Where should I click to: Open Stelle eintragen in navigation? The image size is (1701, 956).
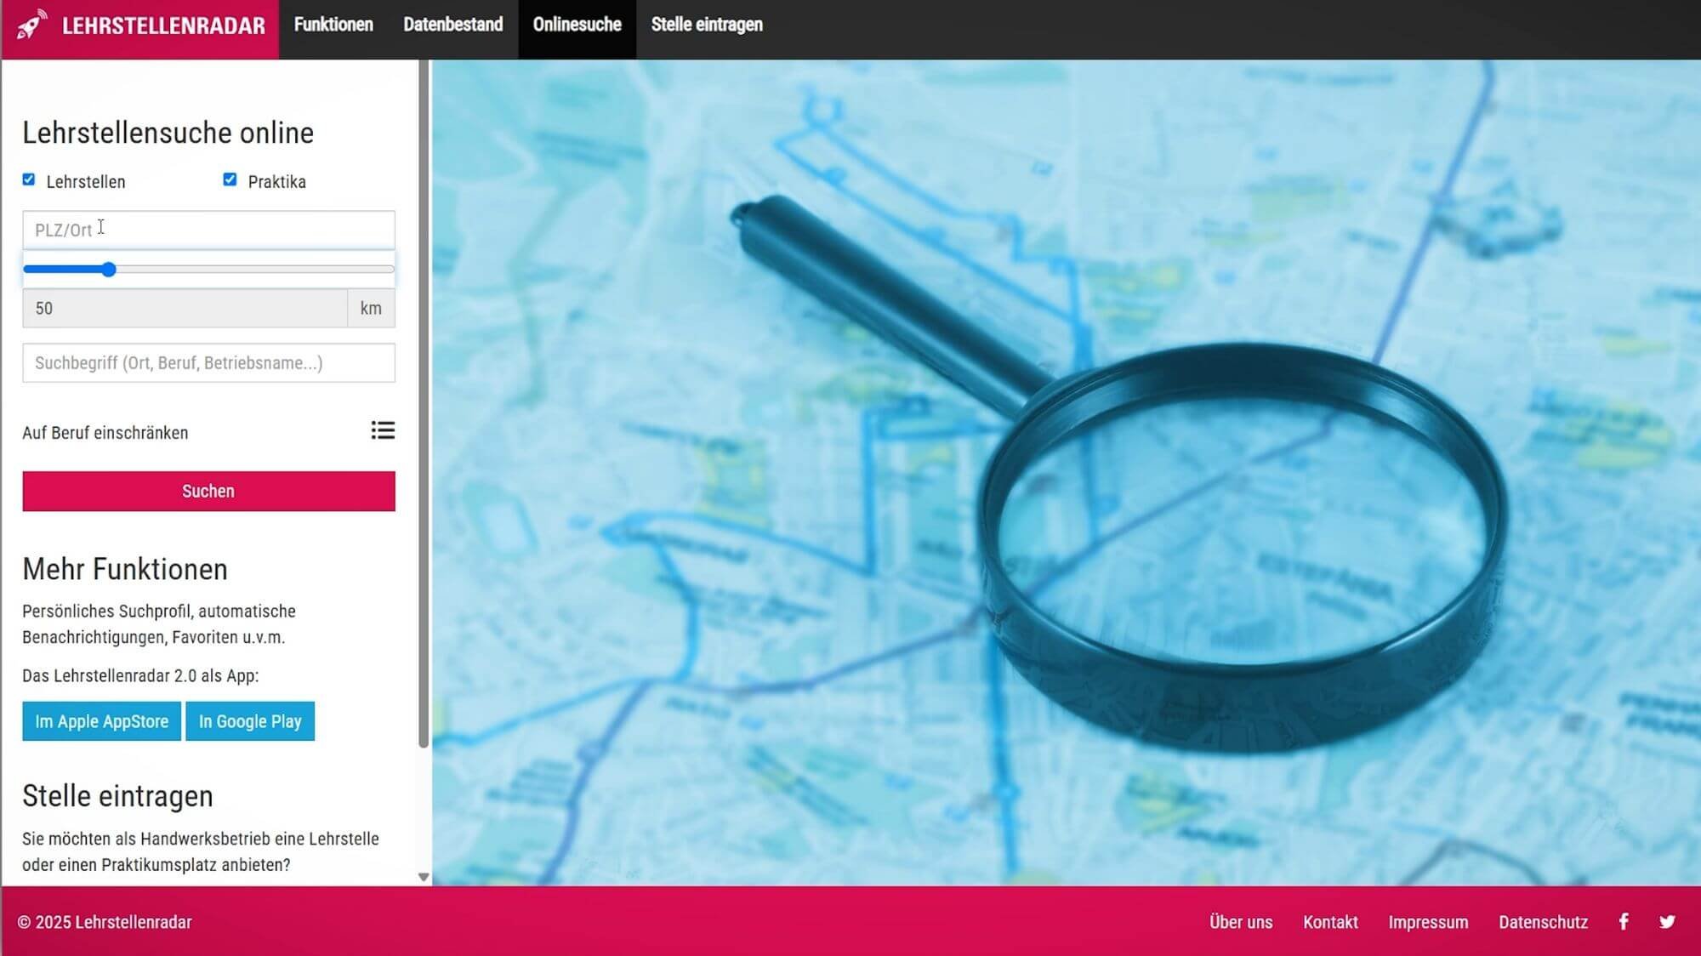707,25
